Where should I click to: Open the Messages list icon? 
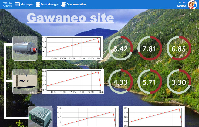click(17, 5)
